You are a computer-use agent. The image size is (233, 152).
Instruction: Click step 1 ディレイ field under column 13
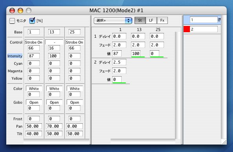pyautogui.click(x=138, y=36)
